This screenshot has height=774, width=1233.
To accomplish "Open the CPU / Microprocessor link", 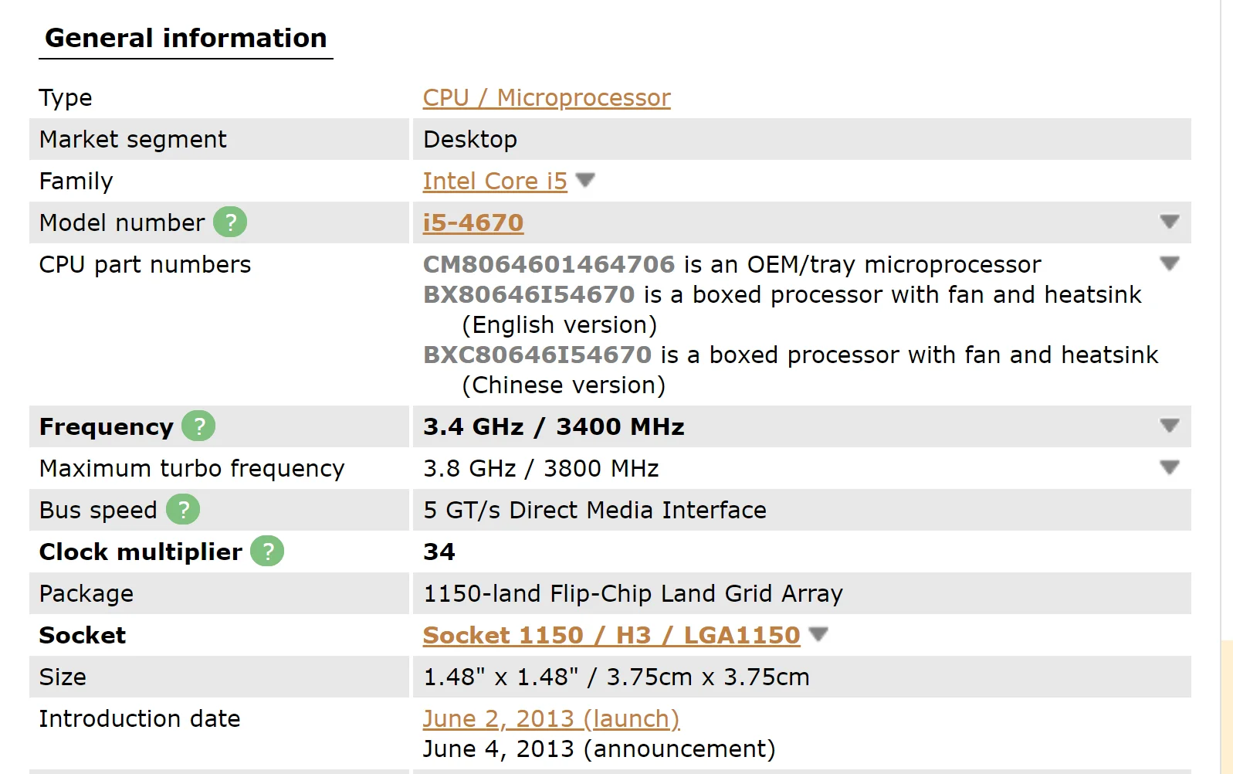I will click(546, 98).
